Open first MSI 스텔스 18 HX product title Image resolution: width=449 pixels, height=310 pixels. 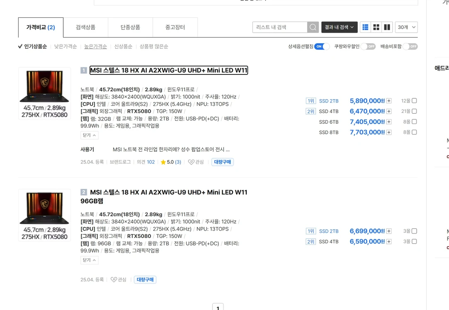tap(169, 70)
